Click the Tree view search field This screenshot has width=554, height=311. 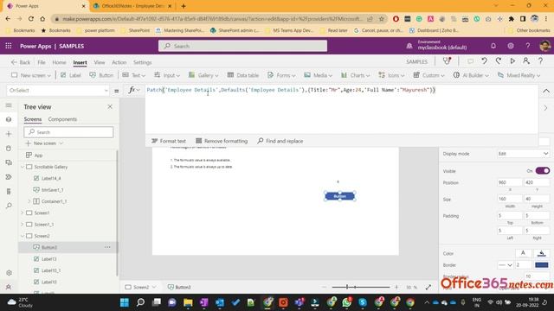[x=69, y=132]
